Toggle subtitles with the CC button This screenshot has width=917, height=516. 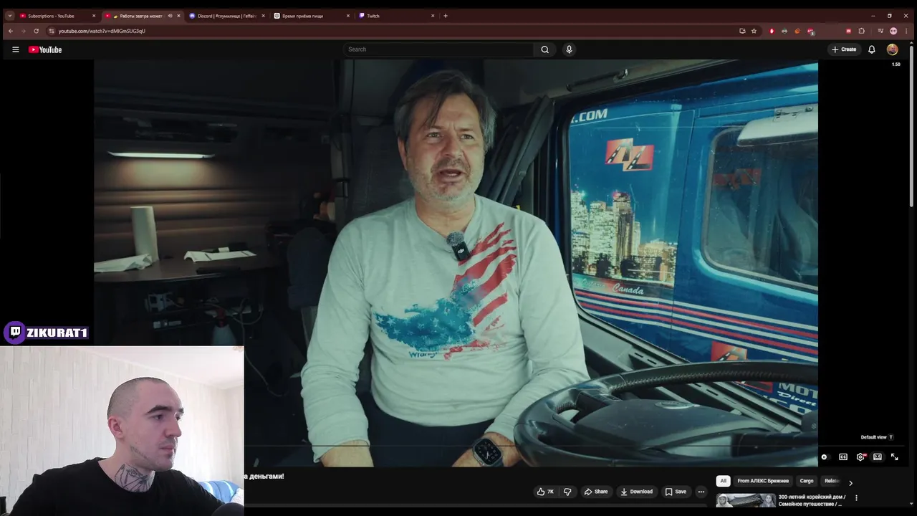[843, 457]
